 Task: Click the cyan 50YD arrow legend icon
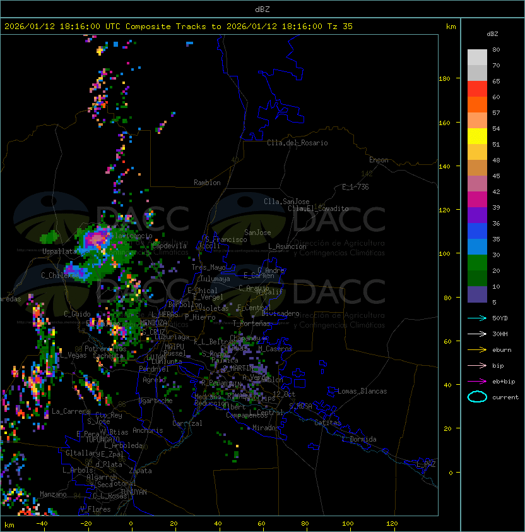click(x=477, y=318)
